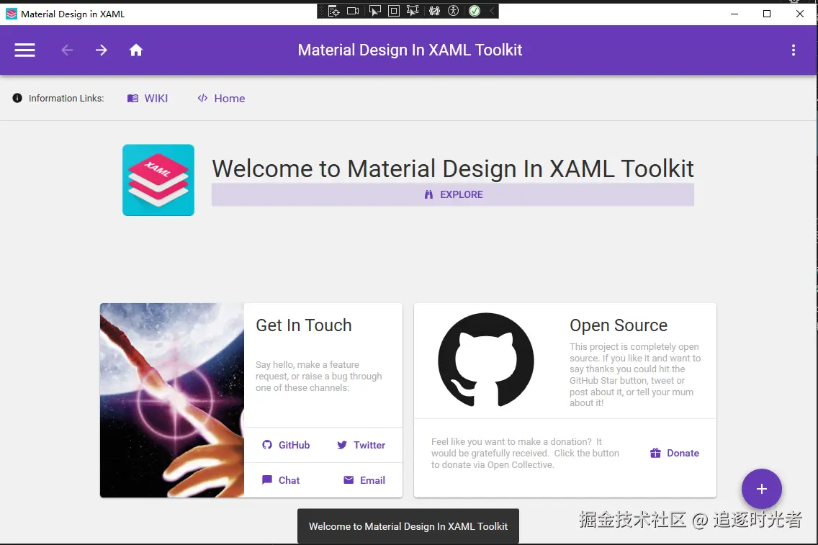Open the Home code link
818x545 pixels.
point(221,99)
